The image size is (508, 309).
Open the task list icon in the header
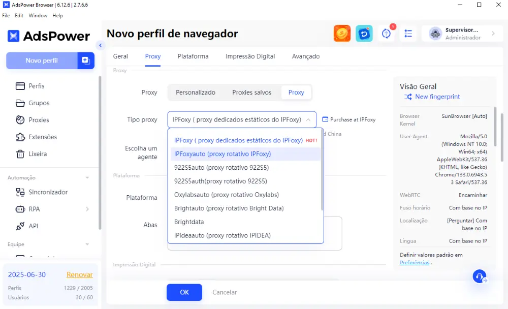tap(408, 34)
